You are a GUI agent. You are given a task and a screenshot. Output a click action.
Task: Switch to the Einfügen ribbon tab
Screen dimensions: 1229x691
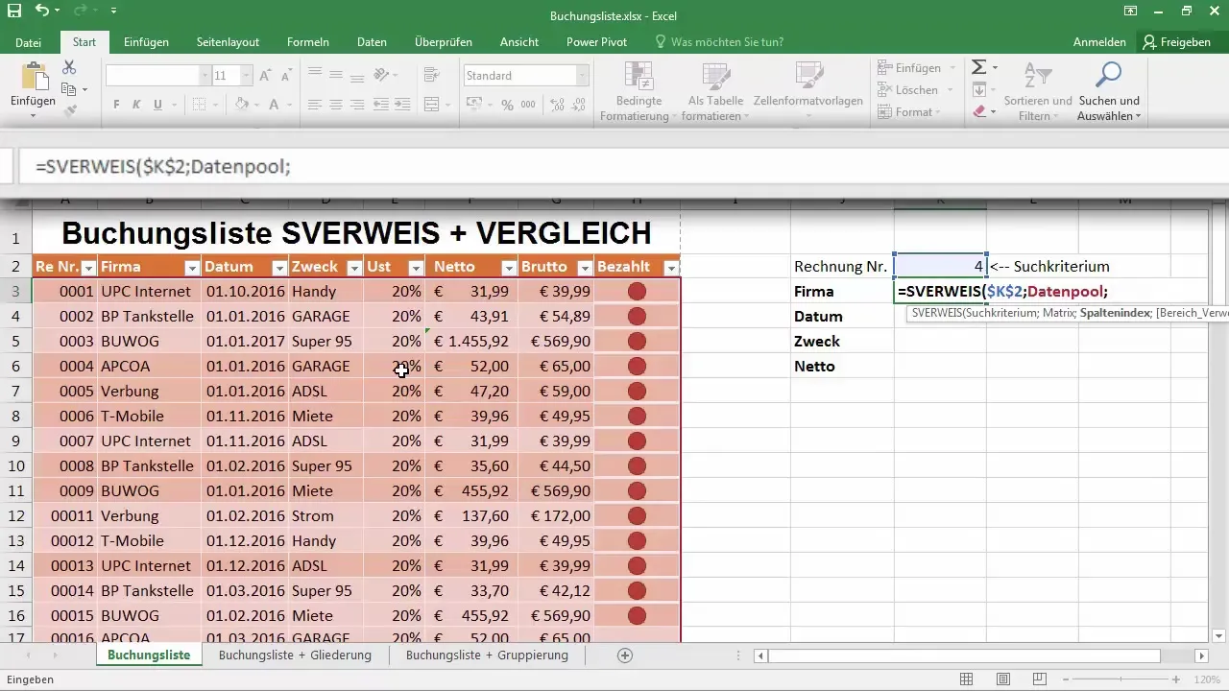[146, 42]
